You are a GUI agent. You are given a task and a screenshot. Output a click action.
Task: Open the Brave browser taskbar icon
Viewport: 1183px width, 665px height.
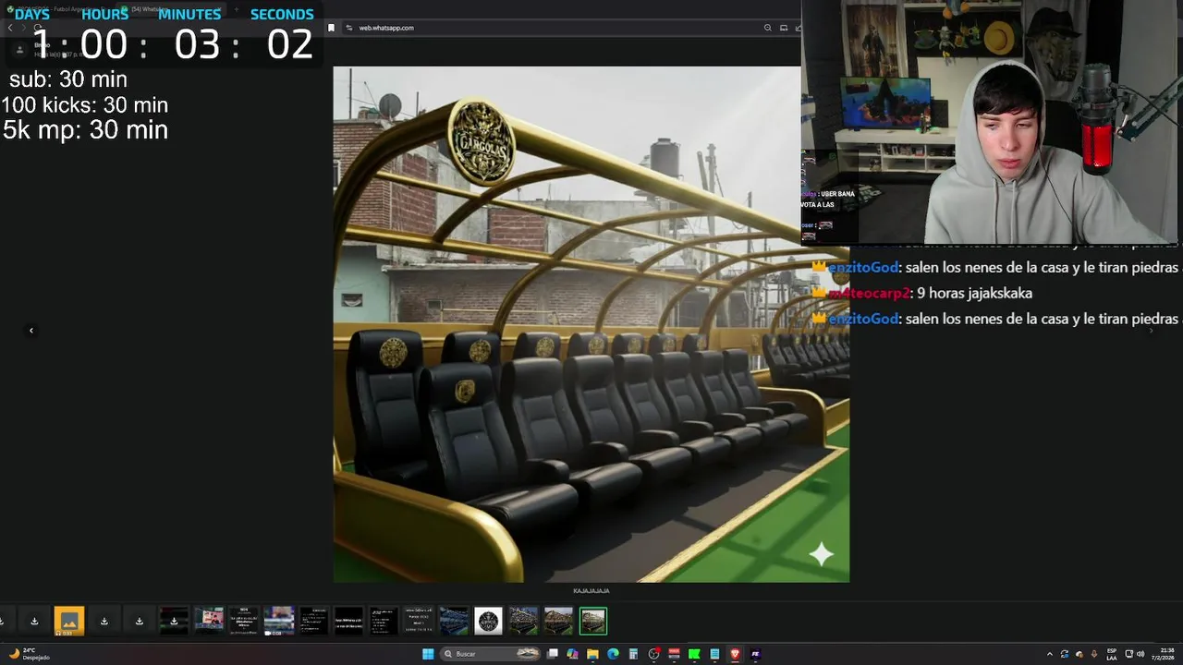pos(735,654)
